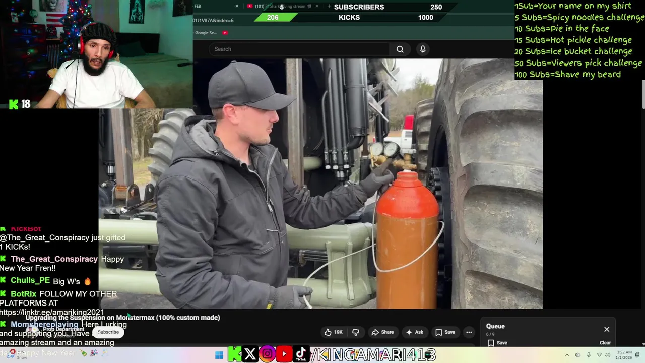645x363 pixels.
Task: Click Chulls_PE username in chat
Action: coord(30,281)
